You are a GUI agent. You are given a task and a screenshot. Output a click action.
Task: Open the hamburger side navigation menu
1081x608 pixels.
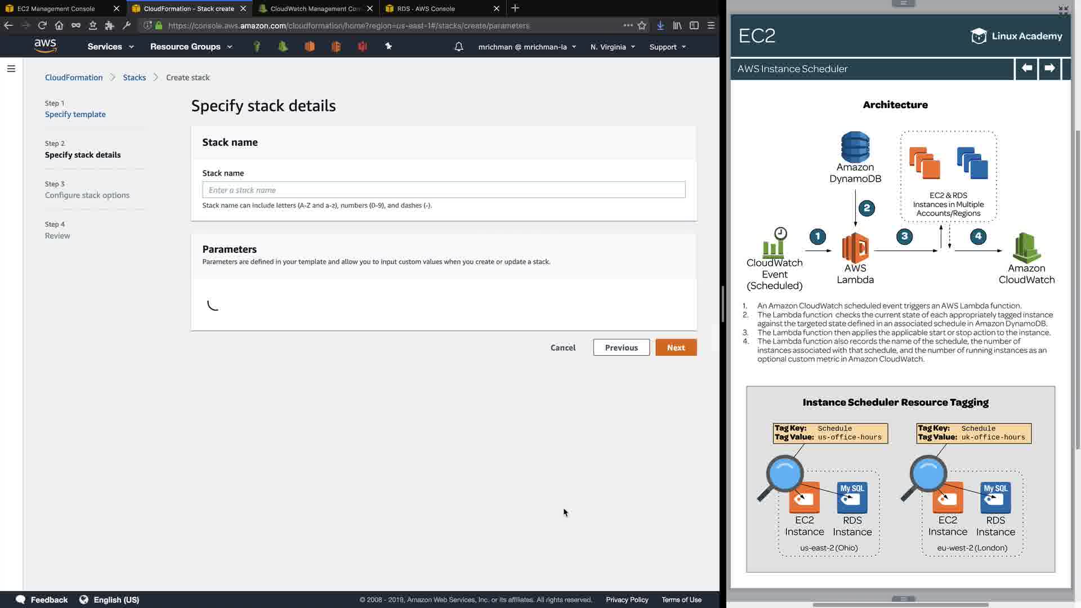click(x=11, y=69)
